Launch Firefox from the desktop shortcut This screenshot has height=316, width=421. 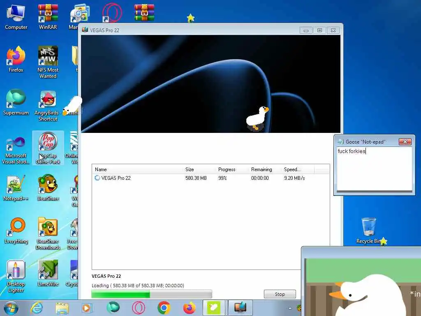point(16,60)
